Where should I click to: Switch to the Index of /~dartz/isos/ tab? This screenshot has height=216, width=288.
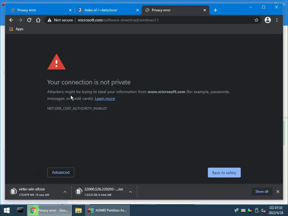[x=108, y=10]
